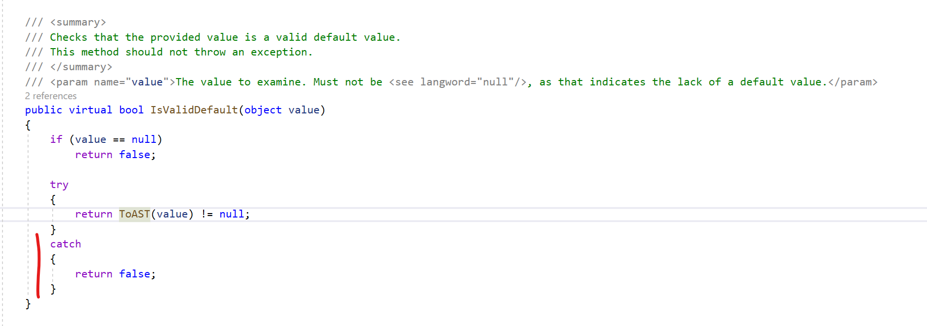Click the opening <summary> comment tag
Screen dimensions: 927x326
(x=78, y=23)
